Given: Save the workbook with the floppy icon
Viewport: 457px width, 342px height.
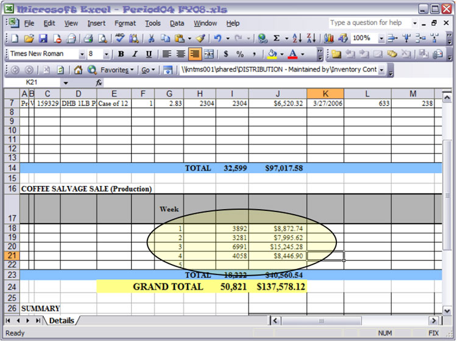Looking at the screenshot, I should pos(43,38).
